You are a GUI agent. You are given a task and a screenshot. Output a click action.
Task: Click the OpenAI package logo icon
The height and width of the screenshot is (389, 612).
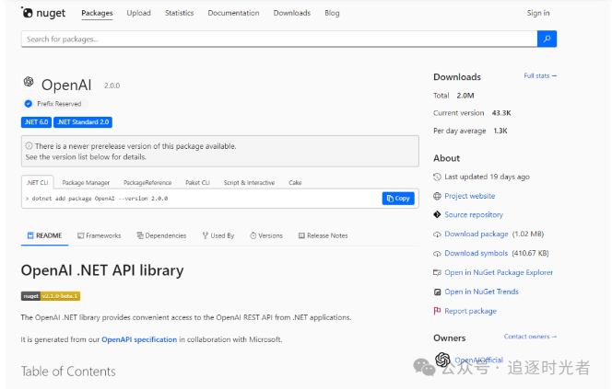coord(29,82)
